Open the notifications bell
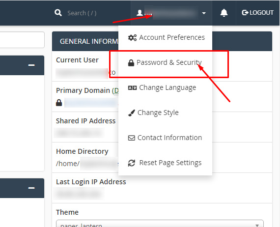Viewport: 280px width, 227px height. (x=224, y=13)
